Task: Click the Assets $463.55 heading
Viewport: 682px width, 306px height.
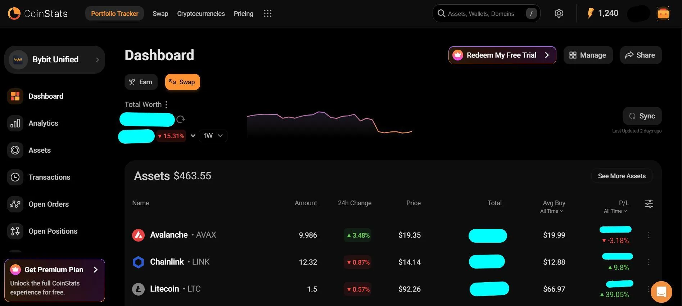Action: click(172, 176)
